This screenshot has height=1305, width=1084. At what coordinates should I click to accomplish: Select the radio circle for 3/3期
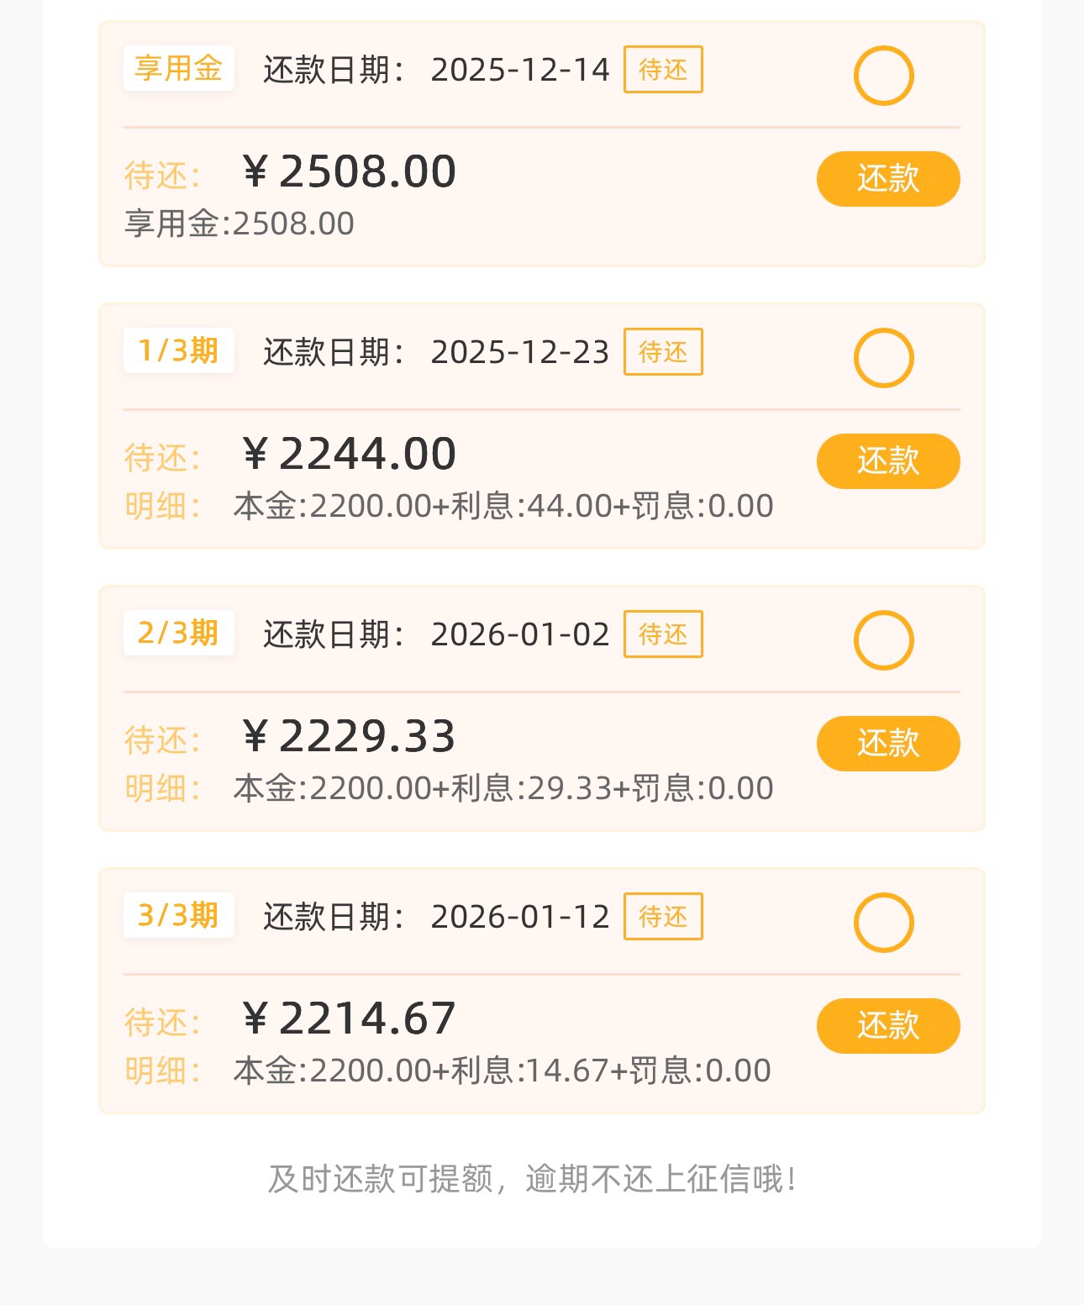click(883, 923)
